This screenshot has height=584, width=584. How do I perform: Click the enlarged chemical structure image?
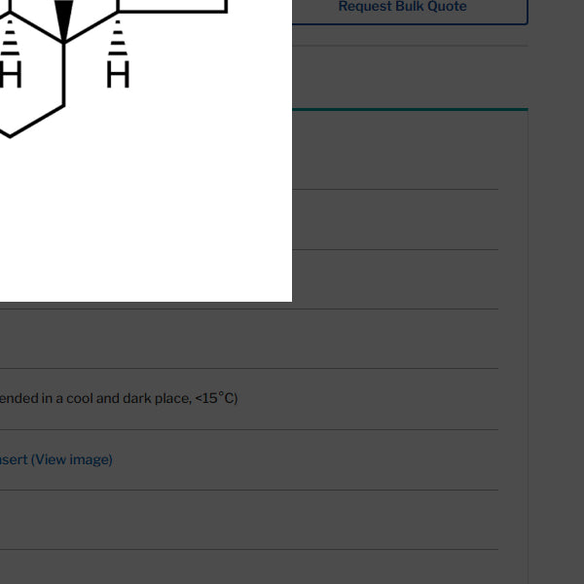(146, 151)
